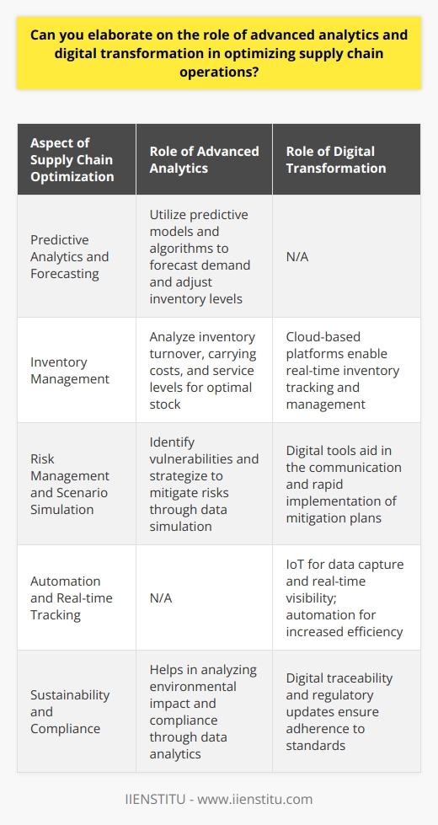Viewport: 438px width, 825px height.
Task: Select 'Automation and Real-time Tracking' cell
Action: coord(77,597)
